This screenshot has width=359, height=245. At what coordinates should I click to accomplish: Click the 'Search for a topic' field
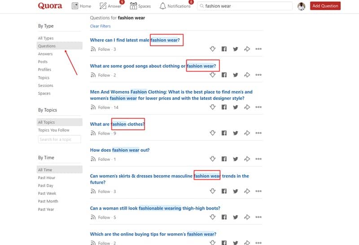(59, 140)
